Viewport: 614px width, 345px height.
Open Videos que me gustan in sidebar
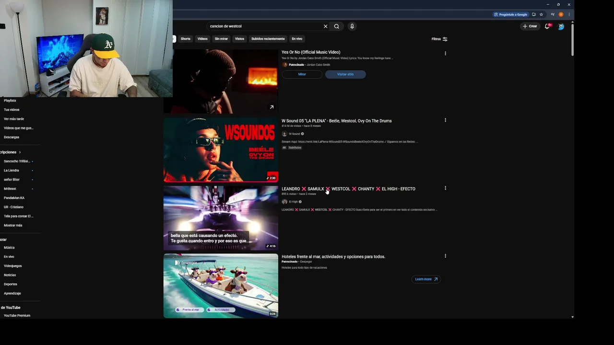click(x=18, y=128)
